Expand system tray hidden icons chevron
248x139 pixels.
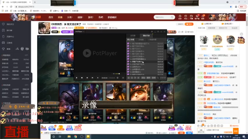tap(212, 137)
